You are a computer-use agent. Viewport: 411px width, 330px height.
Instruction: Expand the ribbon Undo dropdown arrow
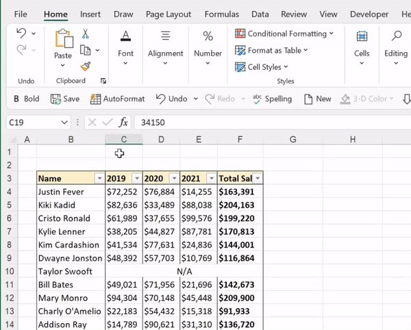(x=34, y=34)
